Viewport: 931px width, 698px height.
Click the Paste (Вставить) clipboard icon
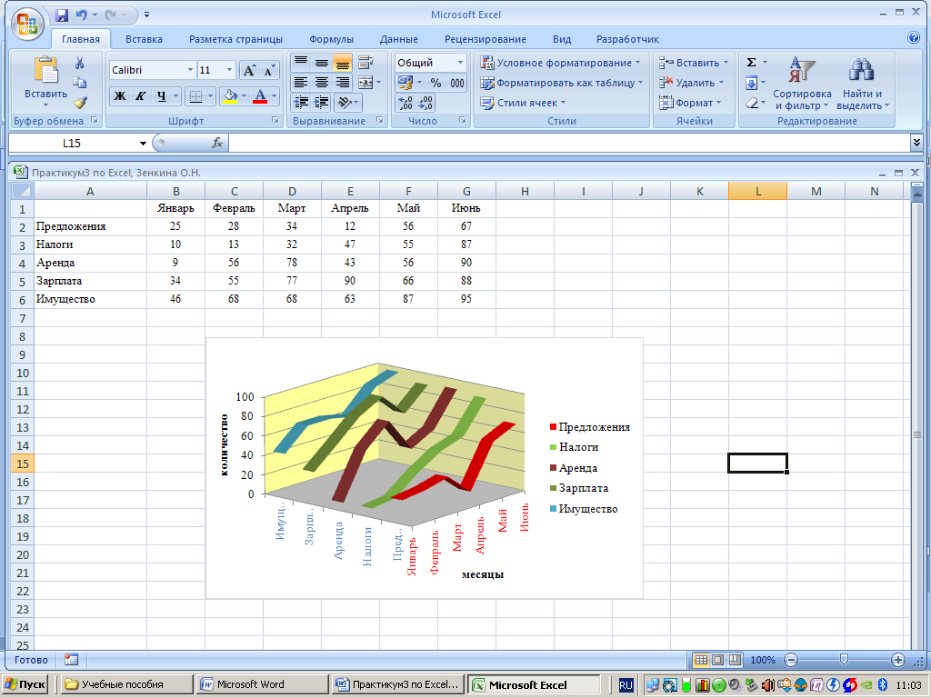pos(45,70)
